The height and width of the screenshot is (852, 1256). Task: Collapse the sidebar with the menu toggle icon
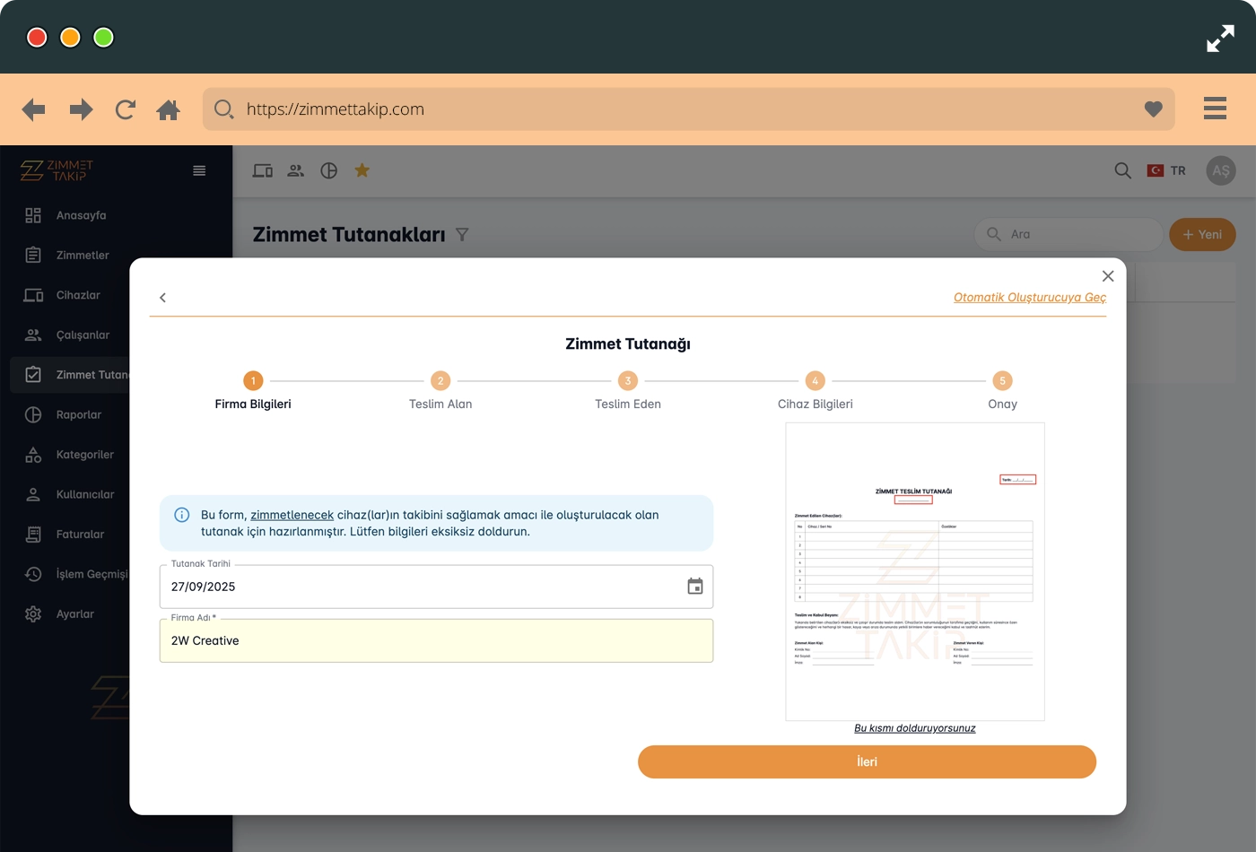199,170
